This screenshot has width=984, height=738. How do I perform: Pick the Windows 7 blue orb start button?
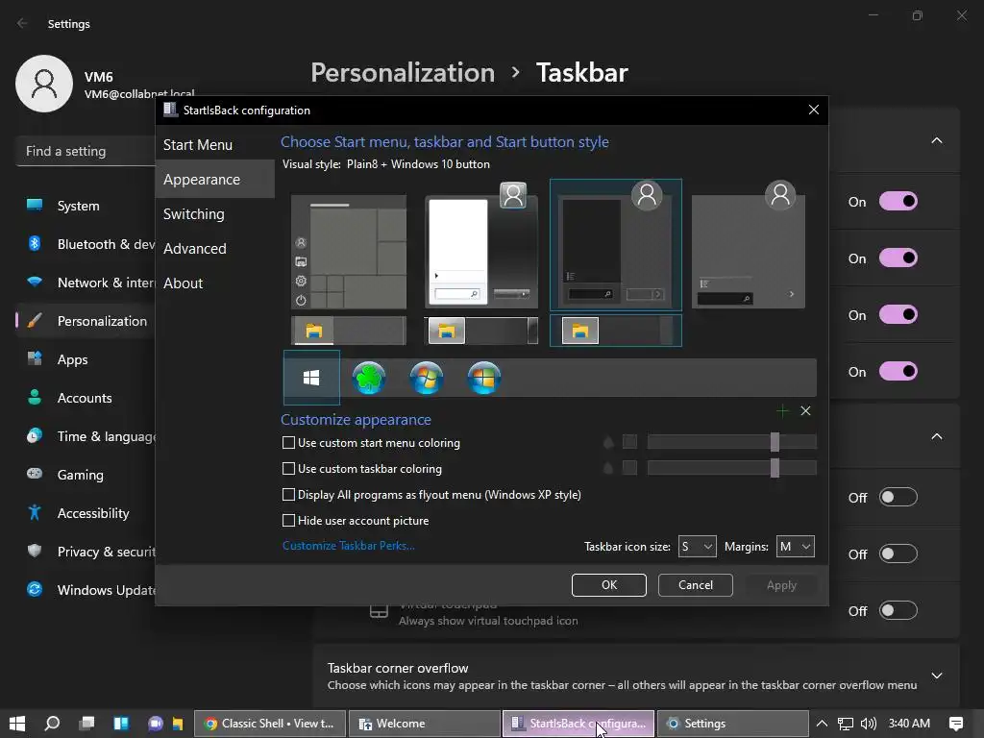(x=427, y=378)
